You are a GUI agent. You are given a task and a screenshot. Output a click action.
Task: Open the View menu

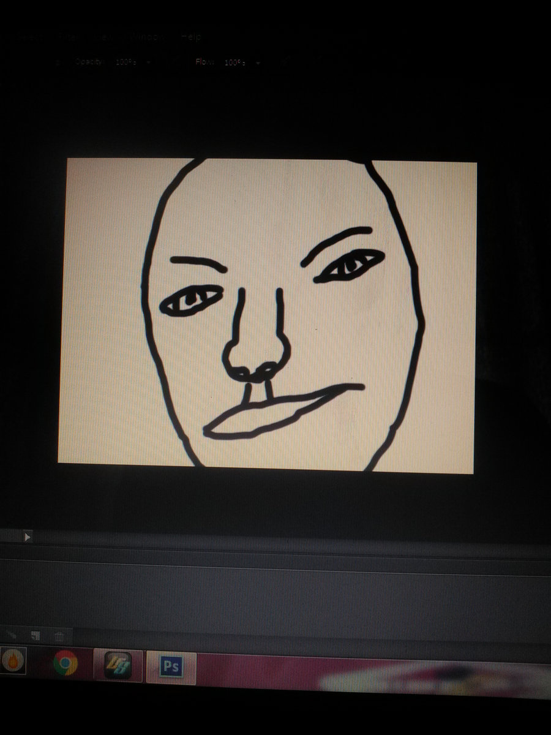(x=105, y=37)
